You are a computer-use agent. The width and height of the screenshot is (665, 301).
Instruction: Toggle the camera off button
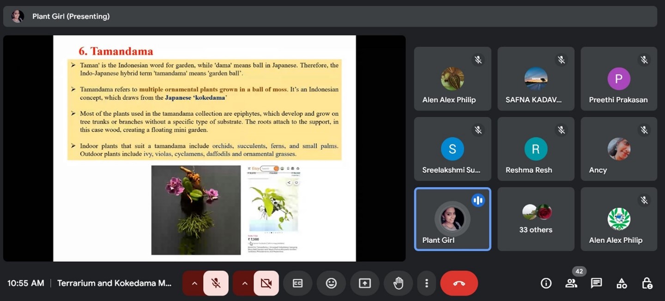(266, 283)
